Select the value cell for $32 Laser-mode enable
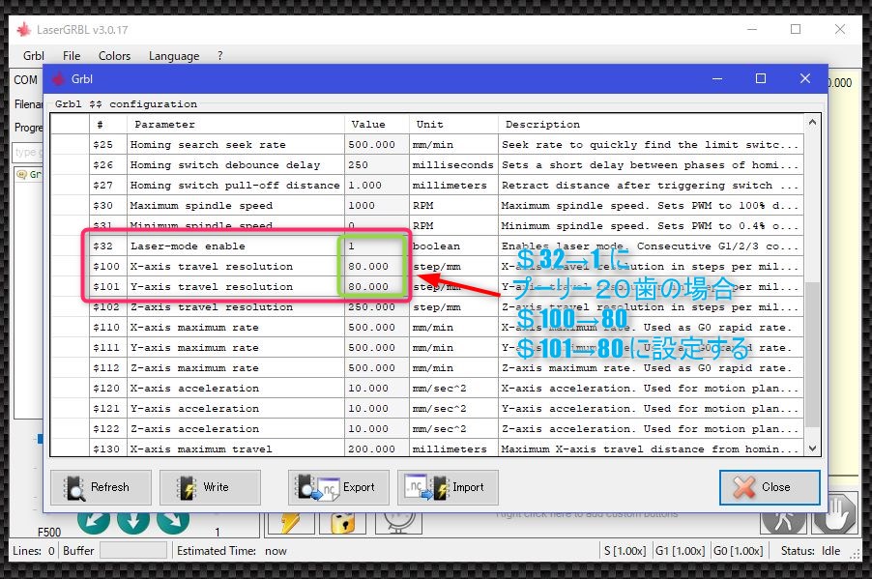This screenshot has width=872, height=579. (x=376, y=246)
